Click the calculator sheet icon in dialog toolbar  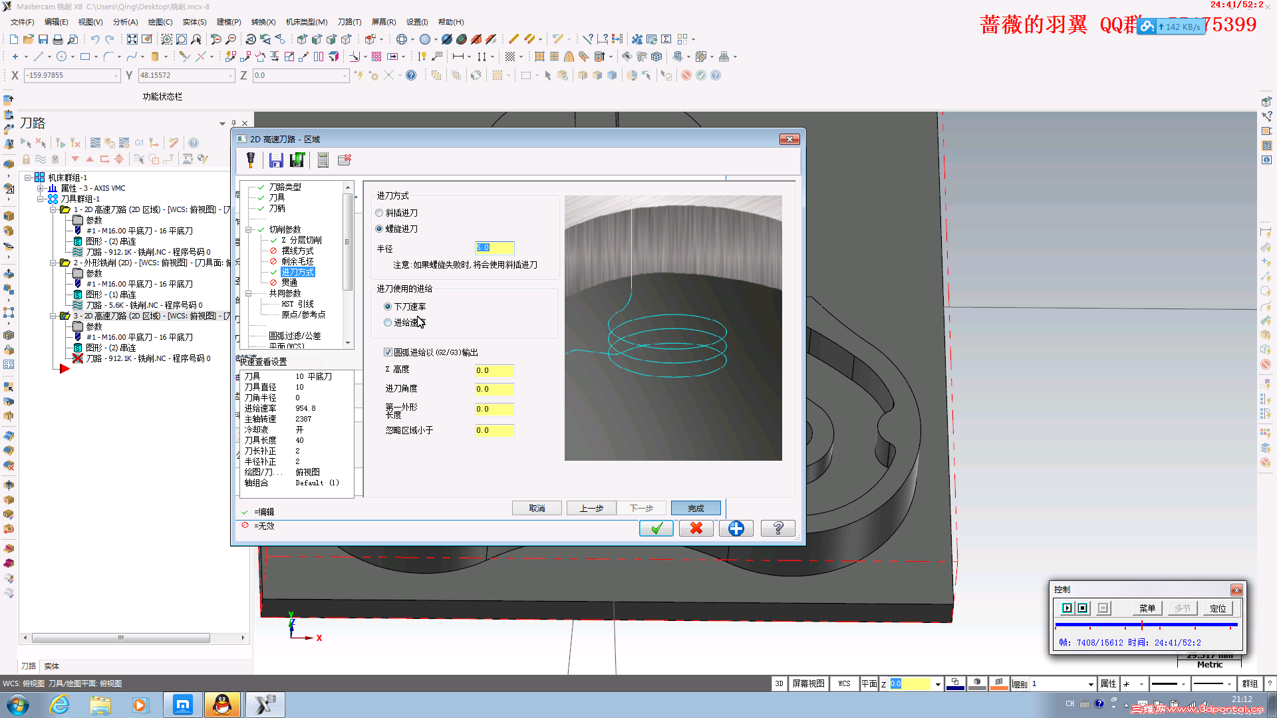(x=323, y=160)
